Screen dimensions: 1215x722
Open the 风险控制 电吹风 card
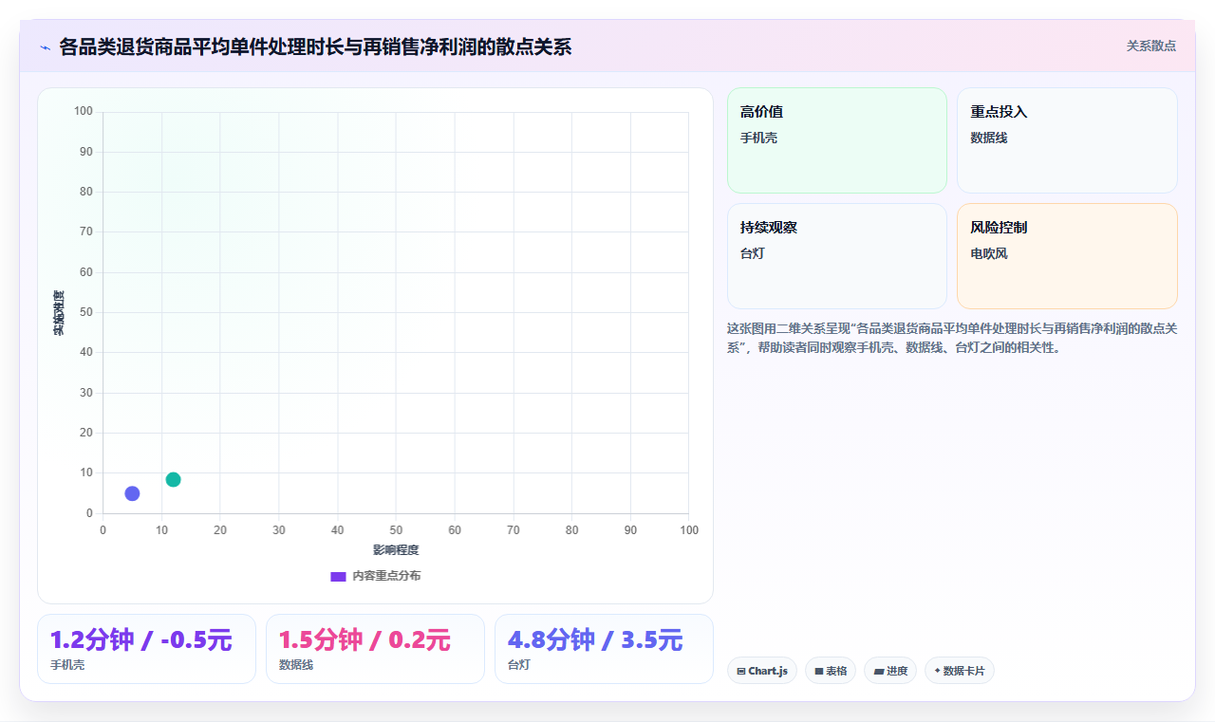click(1067, 256)
